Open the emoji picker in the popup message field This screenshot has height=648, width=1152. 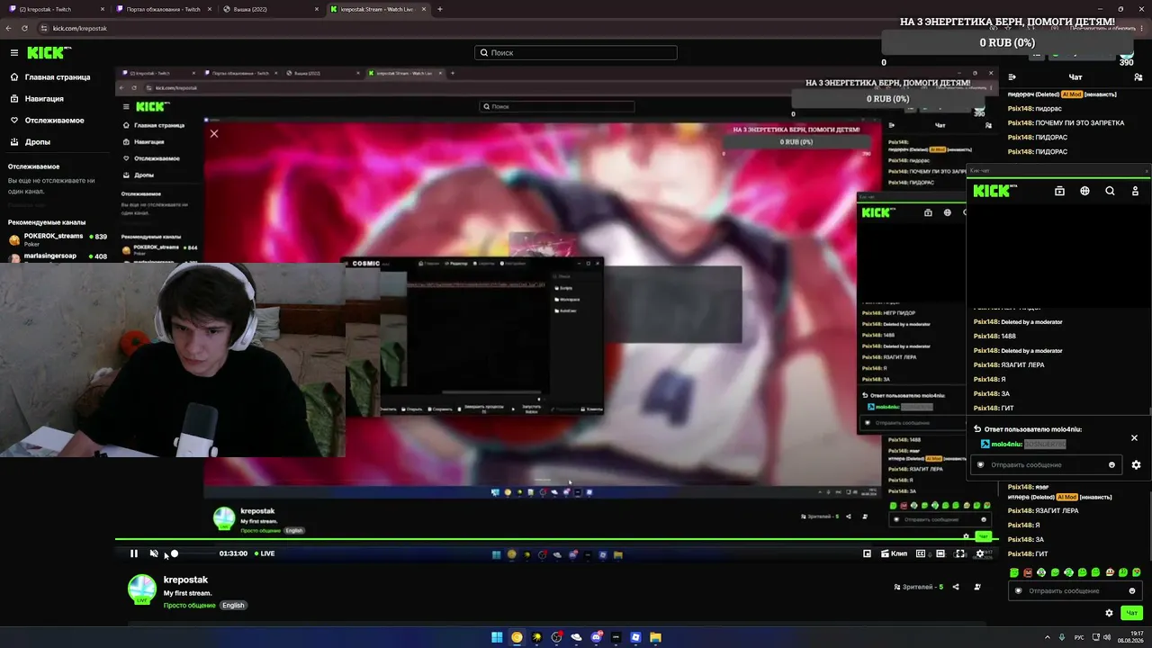point(1112,465)
